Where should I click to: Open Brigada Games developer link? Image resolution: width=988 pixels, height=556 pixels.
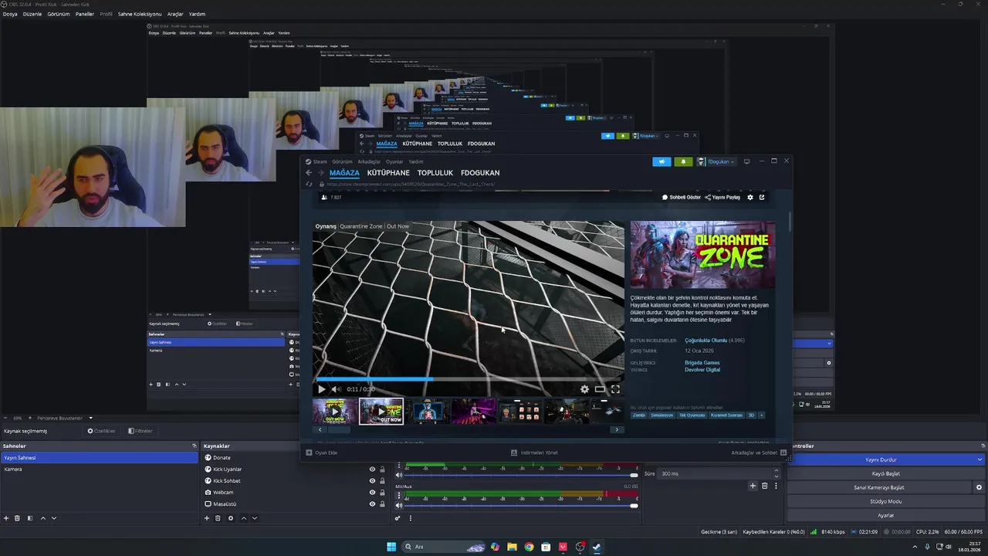click(702, 362)
